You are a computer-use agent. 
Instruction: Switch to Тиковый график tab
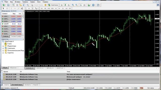coord(16,36)
